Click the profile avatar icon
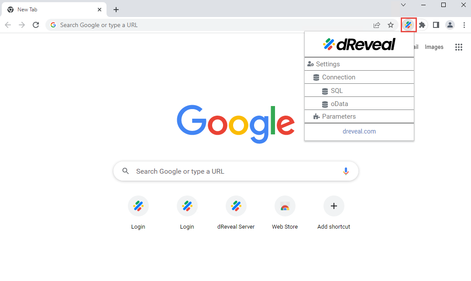 point(450,25)
